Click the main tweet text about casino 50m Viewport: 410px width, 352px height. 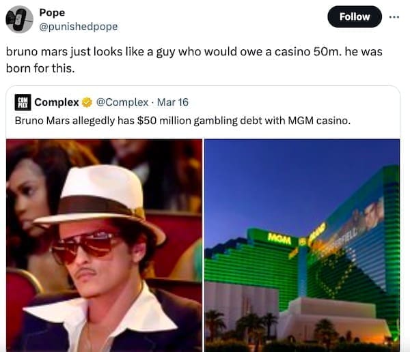194,60
